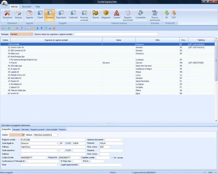Open the Dipendenti list

coord(61,14)
